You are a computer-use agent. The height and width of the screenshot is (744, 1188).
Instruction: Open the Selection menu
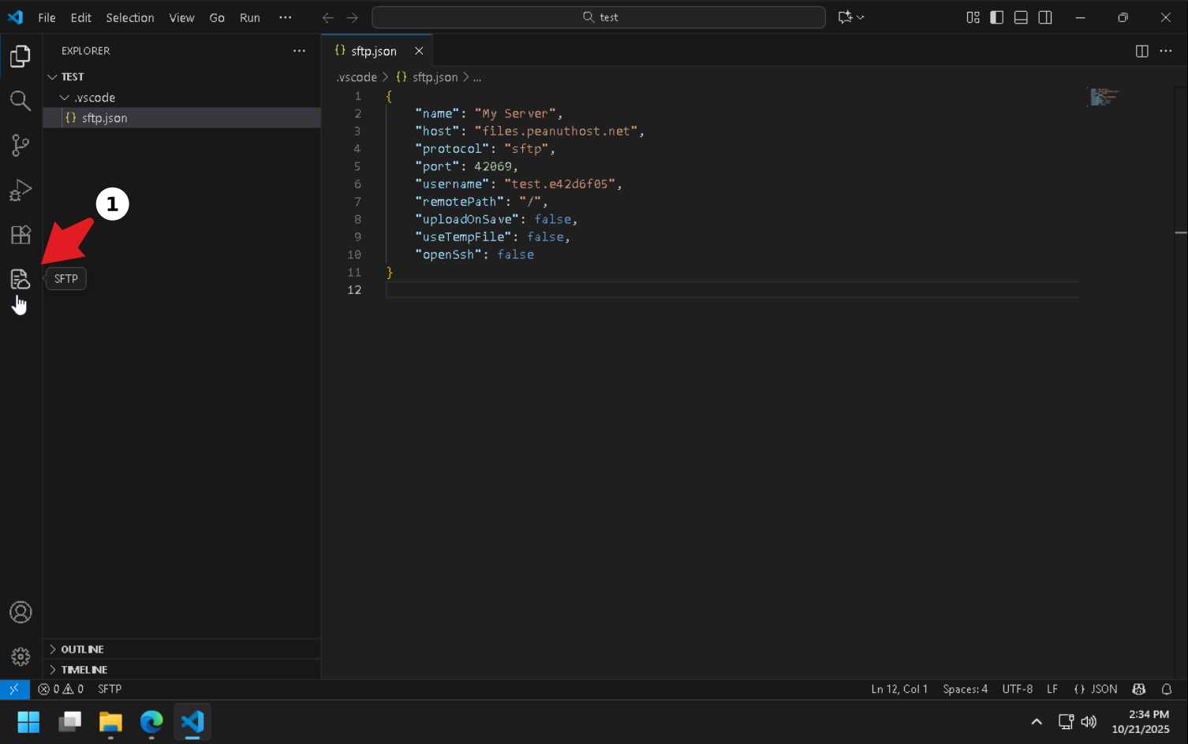click(130, 17)
